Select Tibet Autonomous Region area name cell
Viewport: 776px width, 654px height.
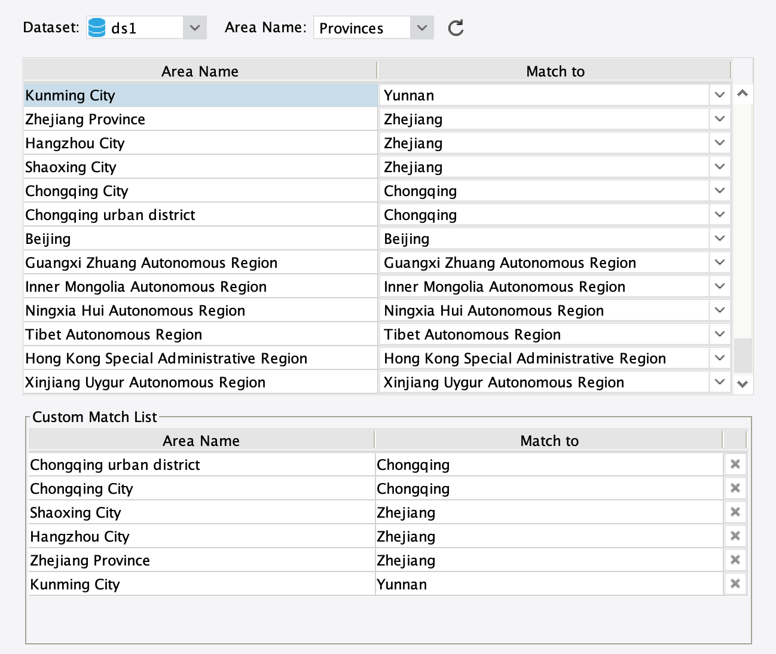201,334
